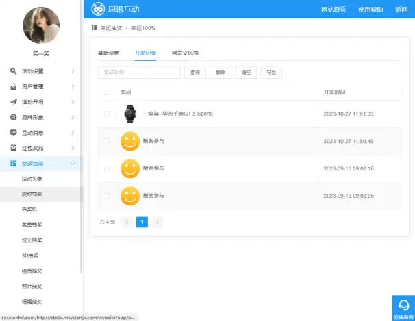Click the 开奖时间 column header
The height and width of the screenshot is (321, 415).
tap(334, 92)
